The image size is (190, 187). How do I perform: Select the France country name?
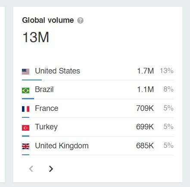[x=47, y=108]
